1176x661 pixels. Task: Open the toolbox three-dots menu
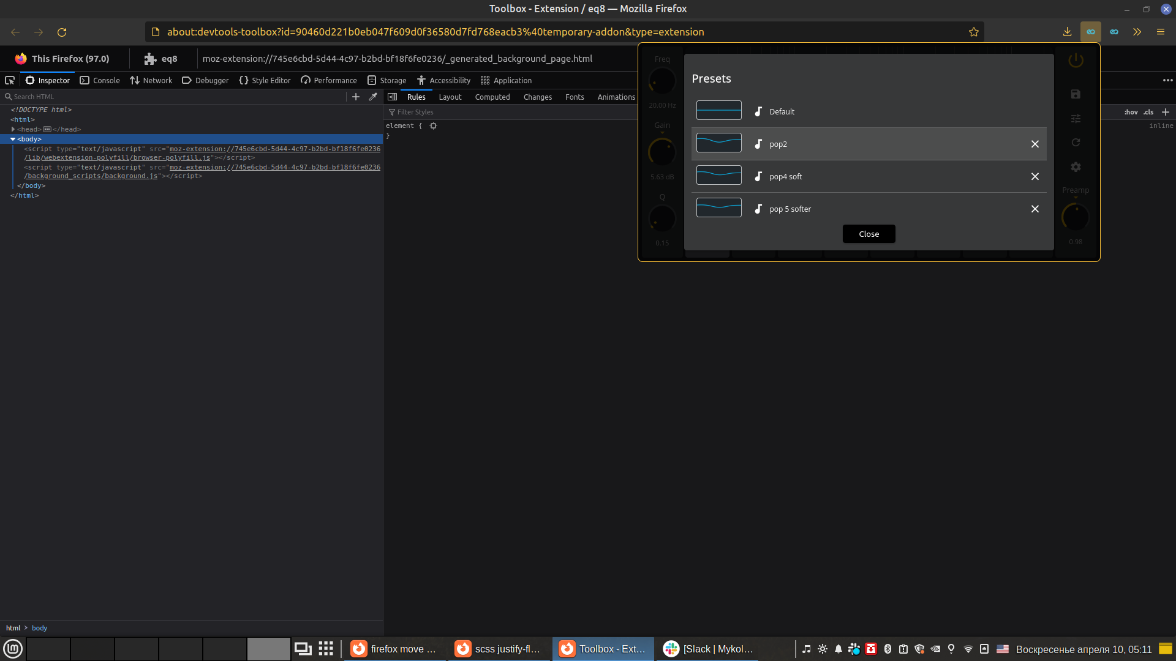coord(1167,80)
